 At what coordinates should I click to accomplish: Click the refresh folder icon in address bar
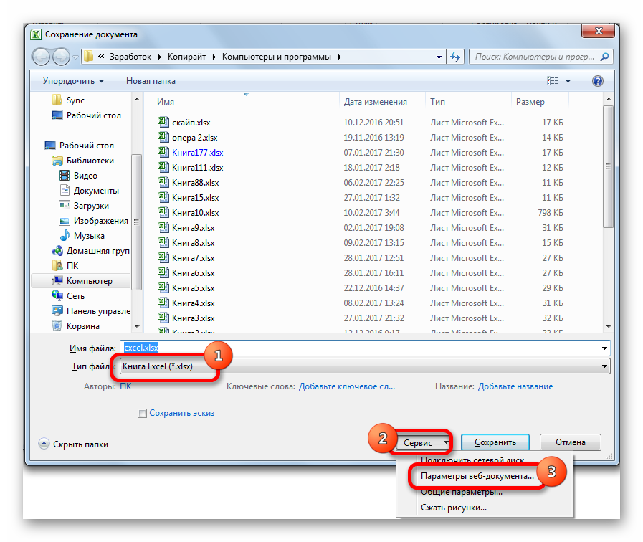coord(455,57)
